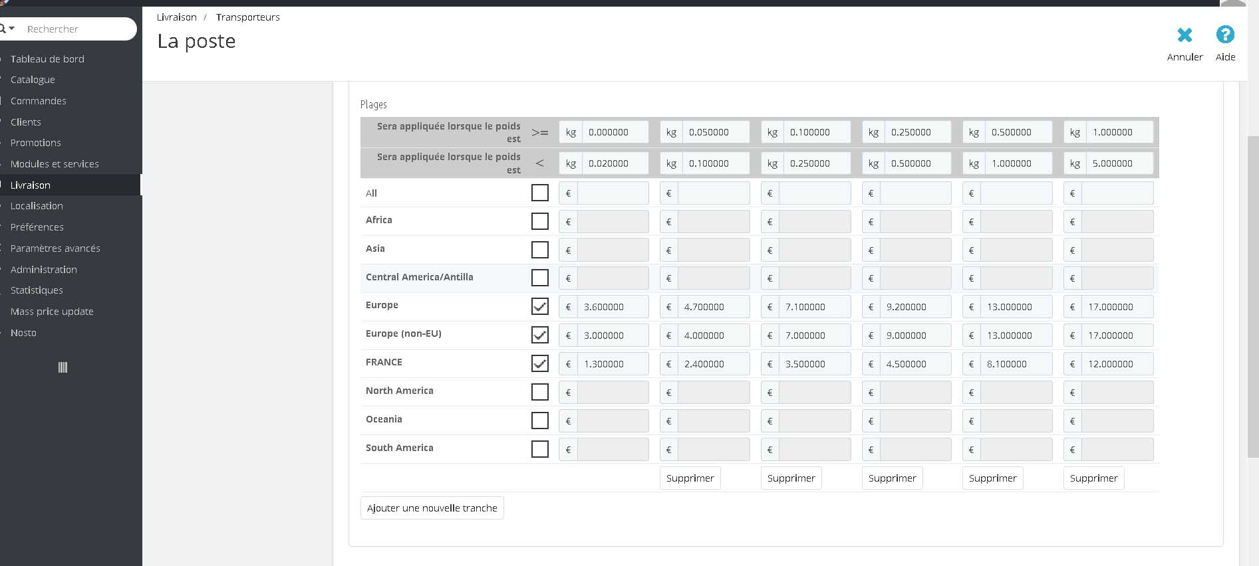1259x566 pixels.
Task: Click Livraison breadcrumb link
Action: pyautogui.click(x=177, y=17)
